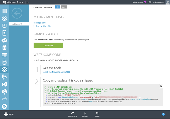Image resolution: width=170 pixels, height=119 pixels.
Task: Open Virtual Machines in the sidebar
Action: point(4,26)
